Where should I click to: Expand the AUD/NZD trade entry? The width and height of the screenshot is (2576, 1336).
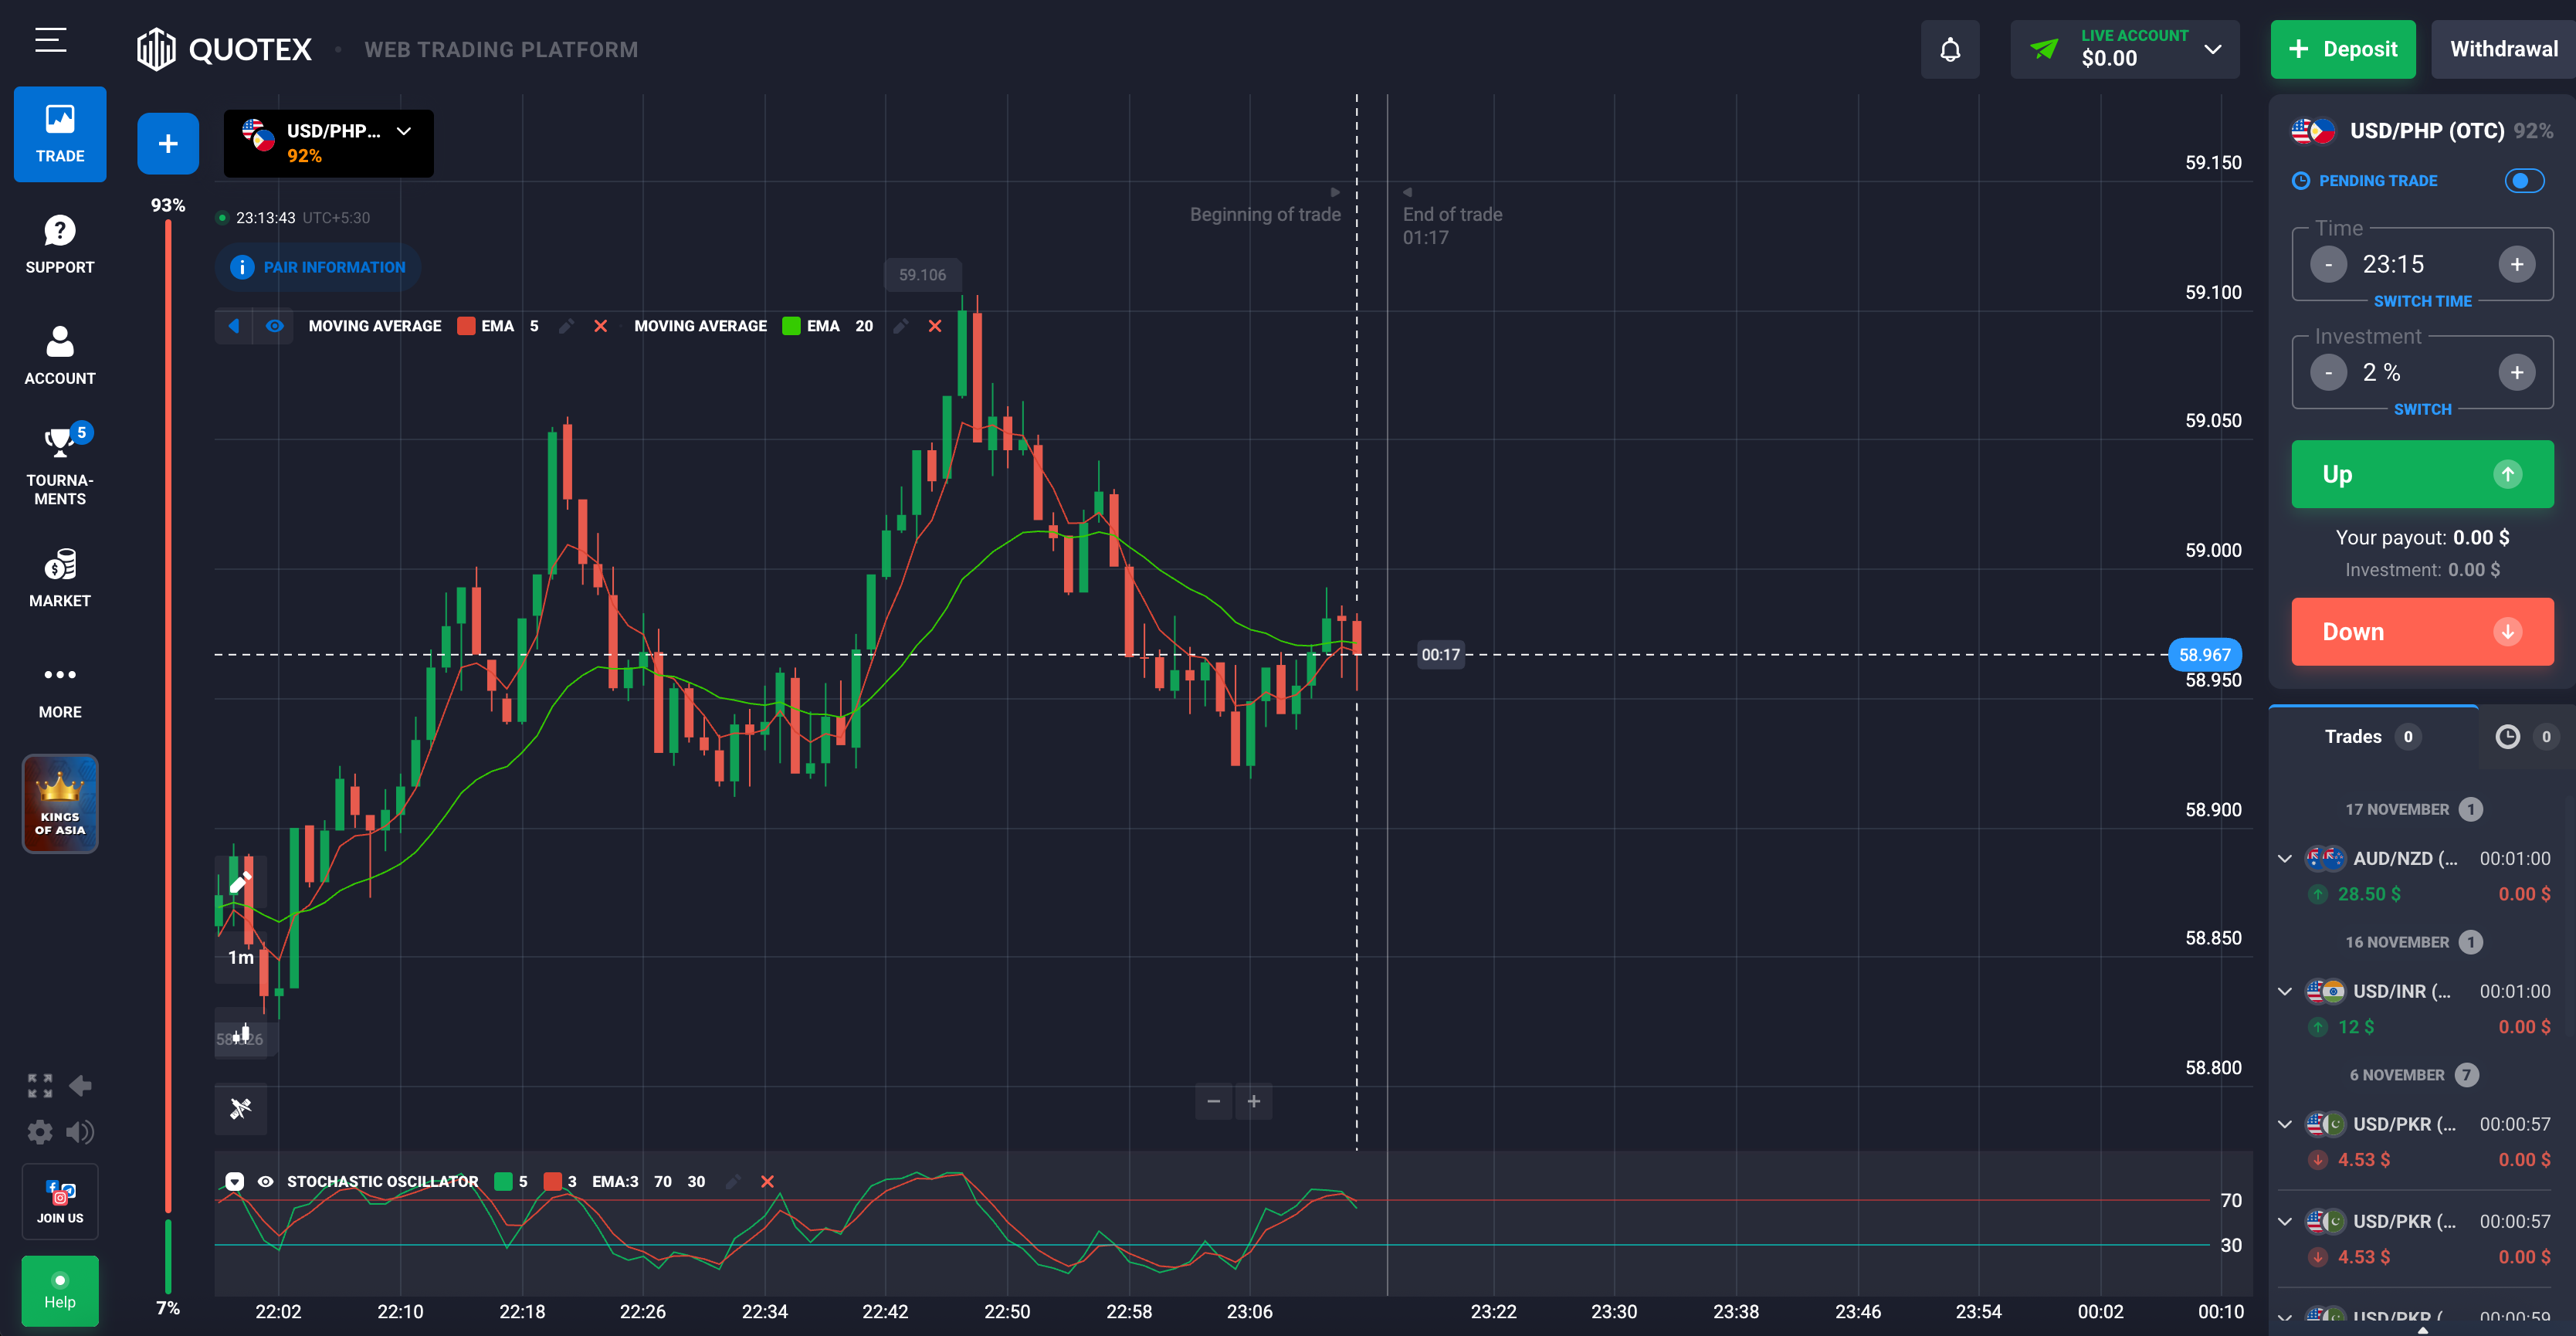[x=2285, y=858]
